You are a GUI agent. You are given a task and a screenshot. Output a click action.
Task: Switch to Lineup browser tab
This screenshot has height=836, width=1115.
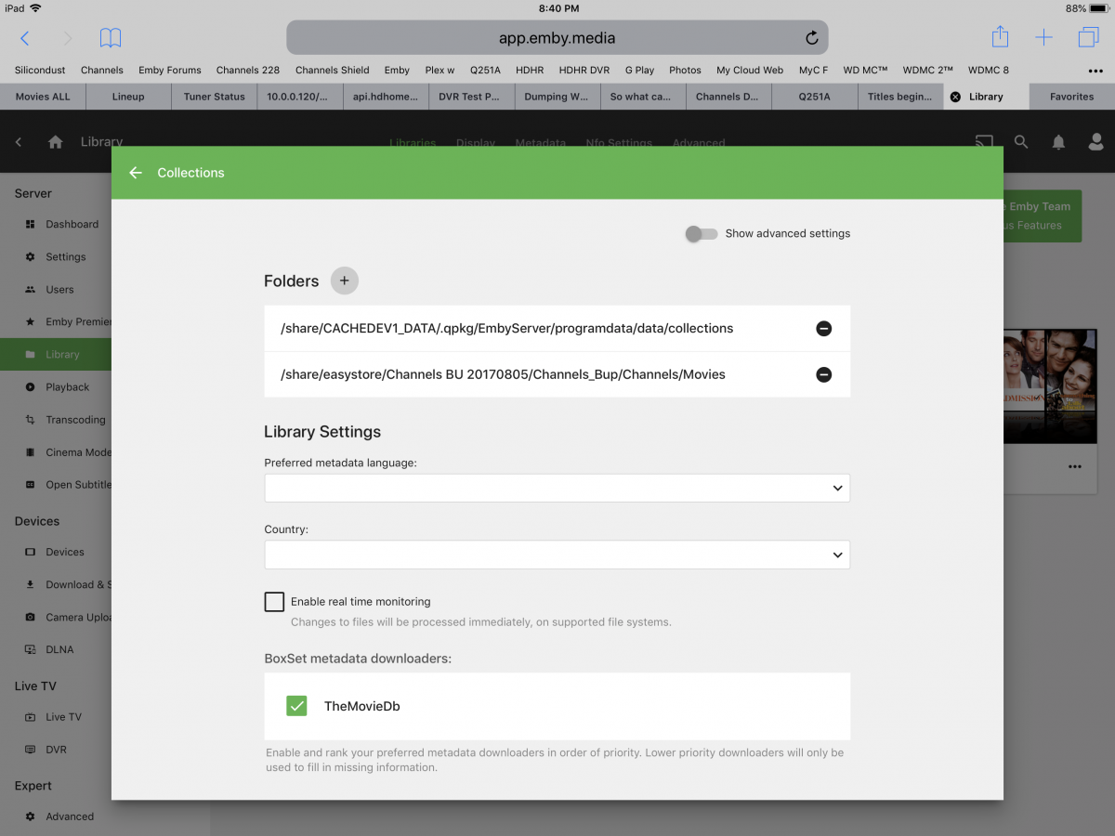[x=128, y=97]
